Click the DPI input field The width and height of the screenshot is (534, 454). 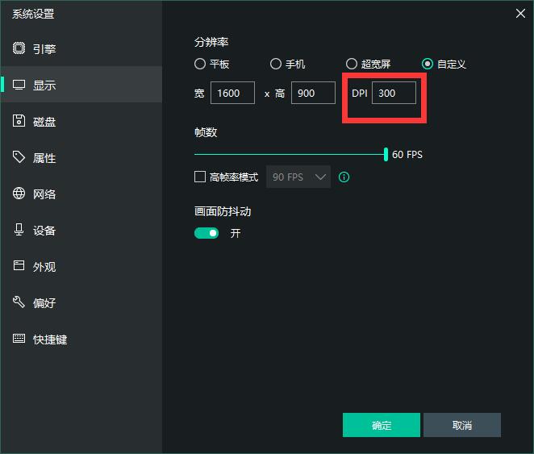[394, 93]
